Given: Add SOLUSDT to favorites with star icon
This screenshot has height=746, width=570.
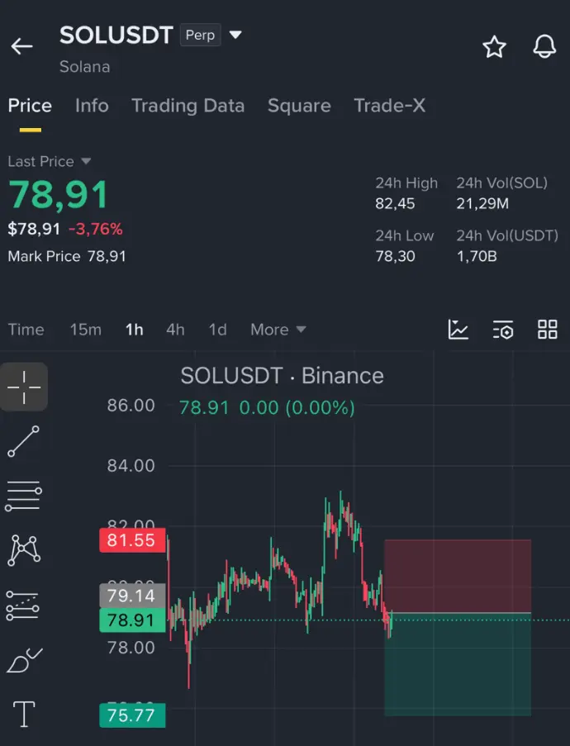Looking at the screenshot, I should [x=494, y=46].
